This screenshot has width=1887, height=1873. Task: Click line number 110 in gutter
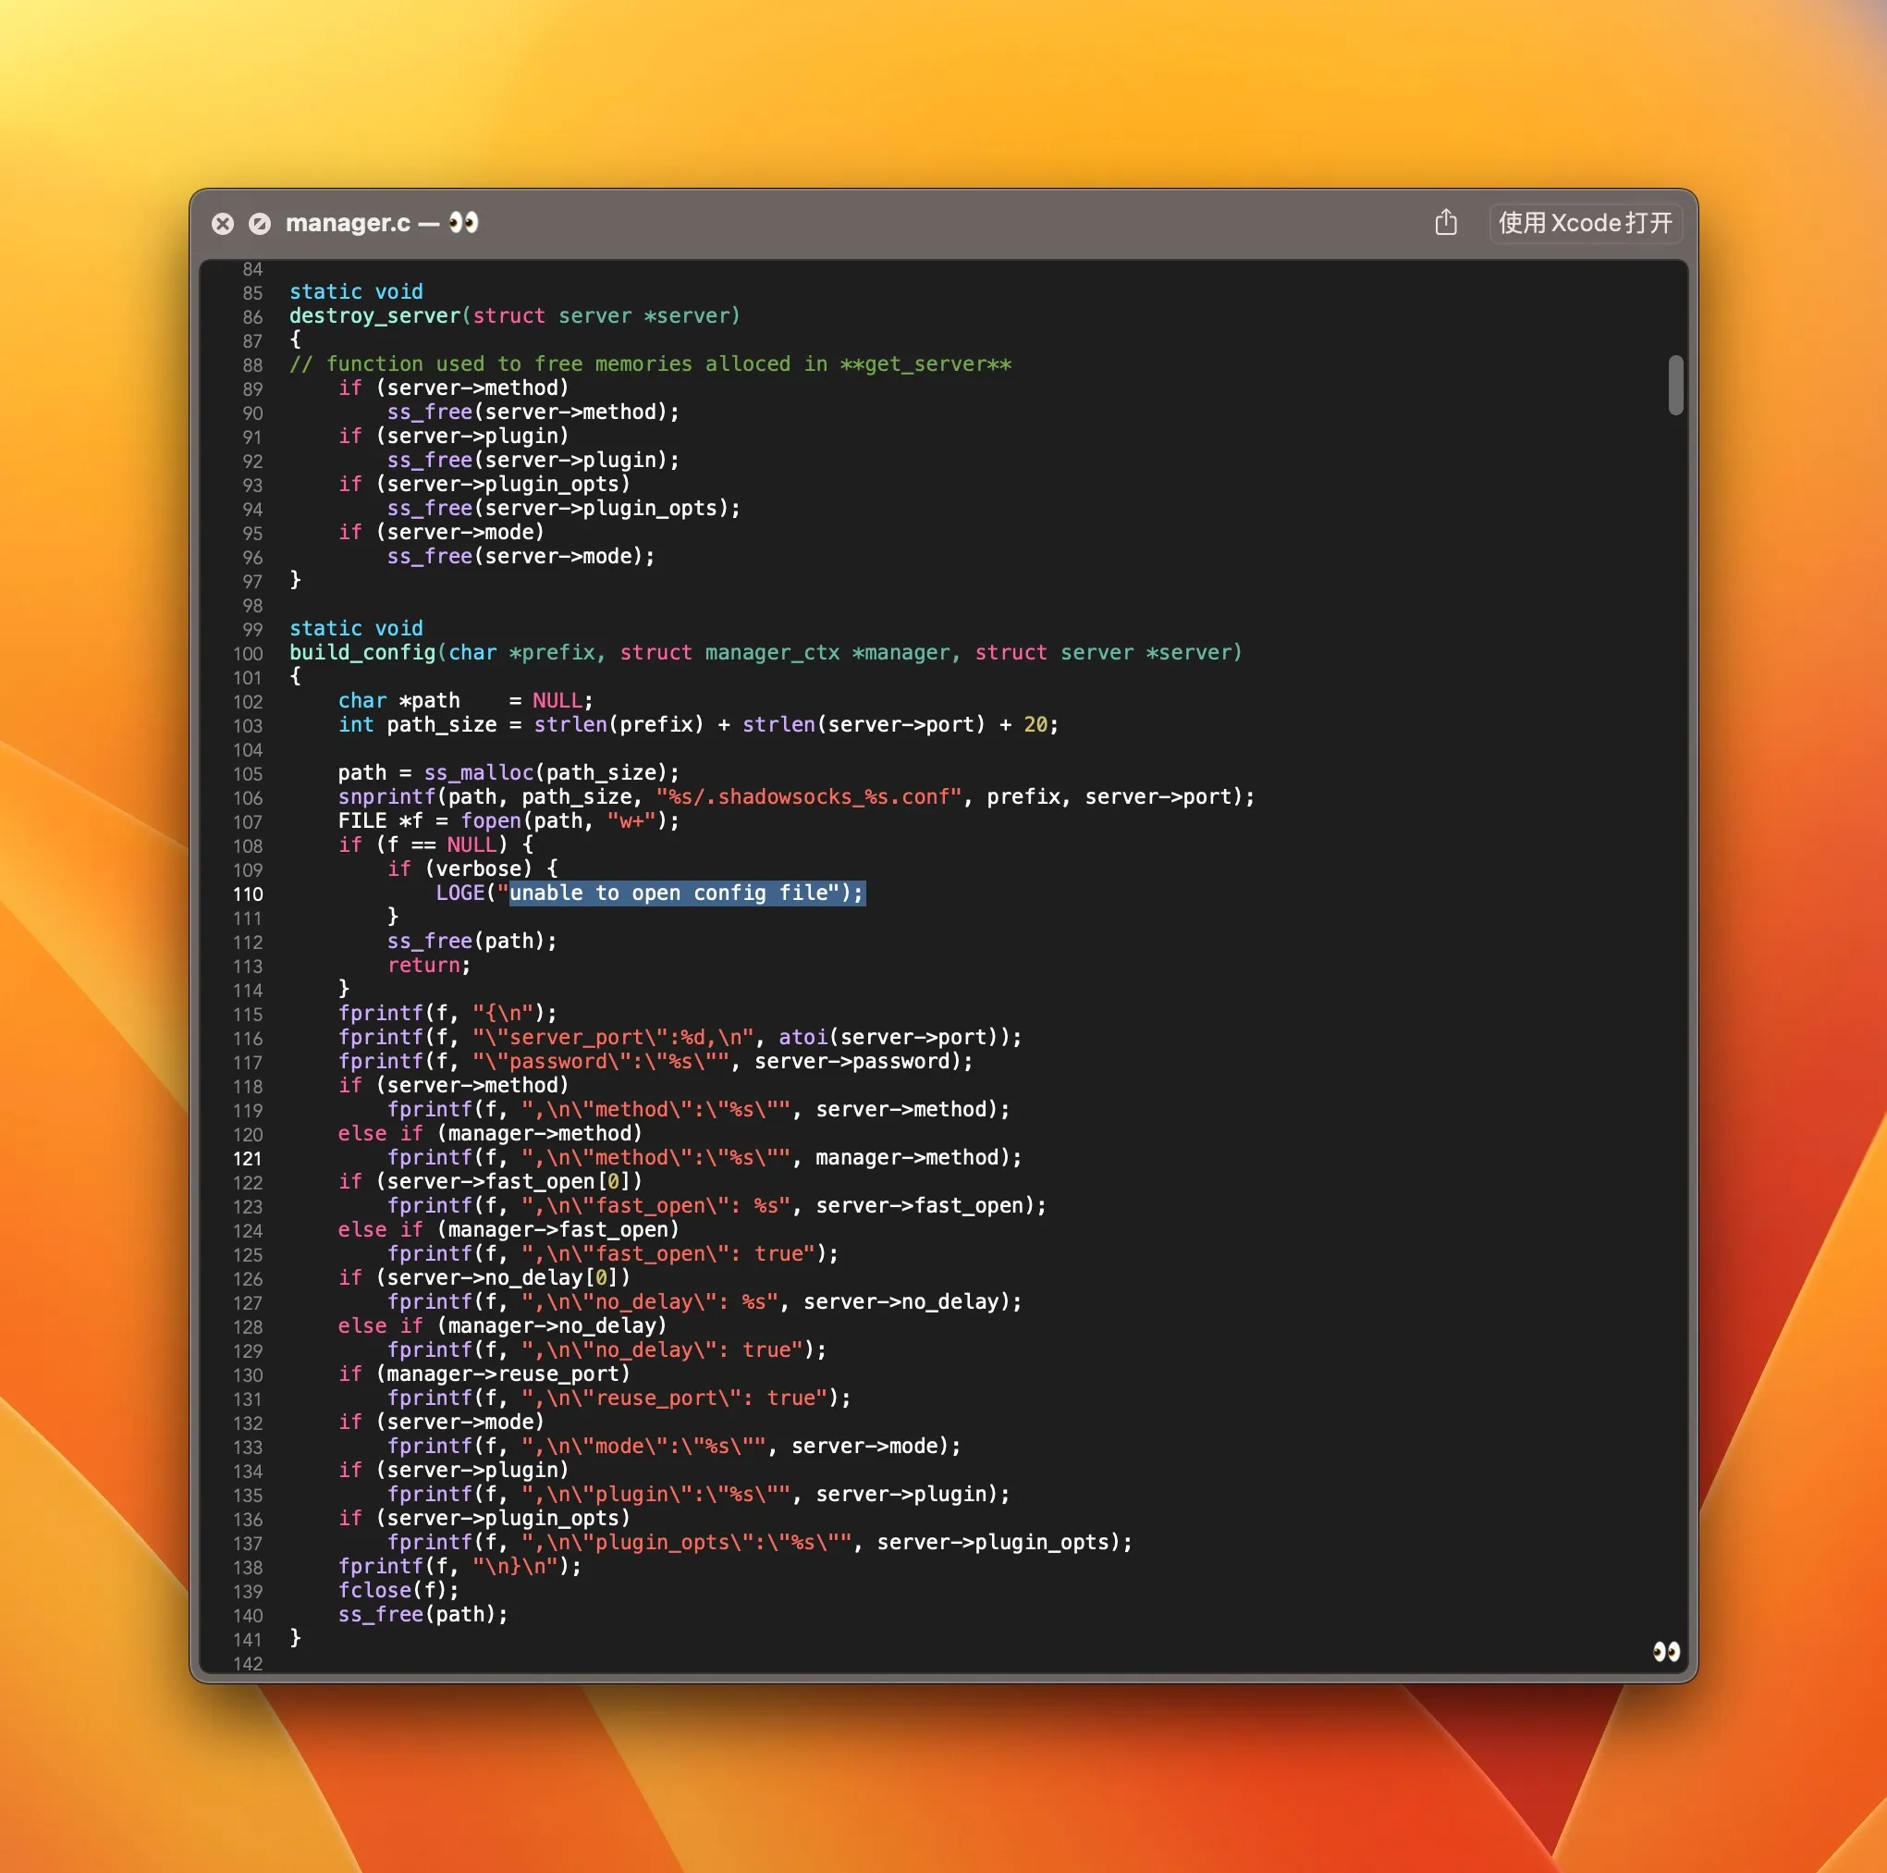point(248,894)
